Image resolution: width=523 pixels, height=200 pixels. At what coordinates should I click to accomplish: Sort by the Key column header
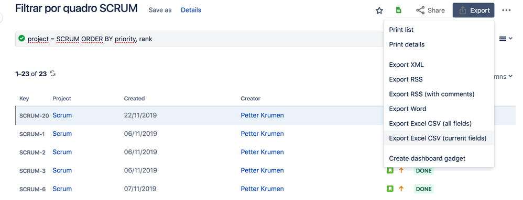24,99
